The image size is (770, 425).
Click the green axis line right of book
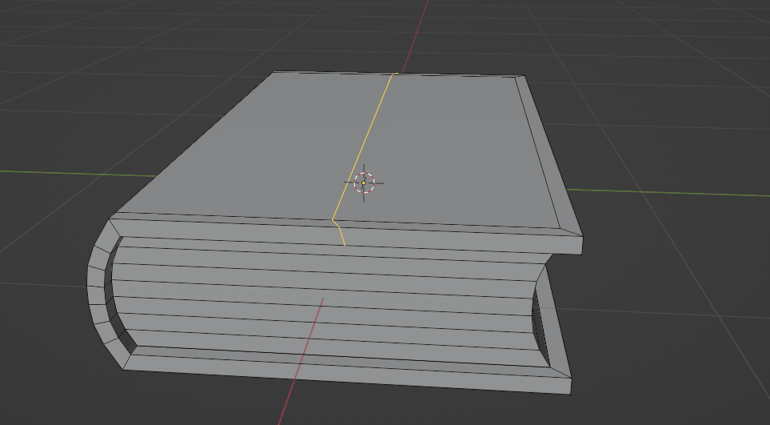pyautogui.click(x=680, y=193)
